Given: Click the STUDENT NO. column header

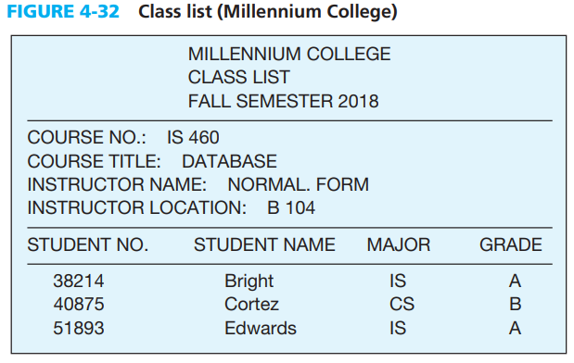Looking at the screenshot, I should (x=88, y=244).
